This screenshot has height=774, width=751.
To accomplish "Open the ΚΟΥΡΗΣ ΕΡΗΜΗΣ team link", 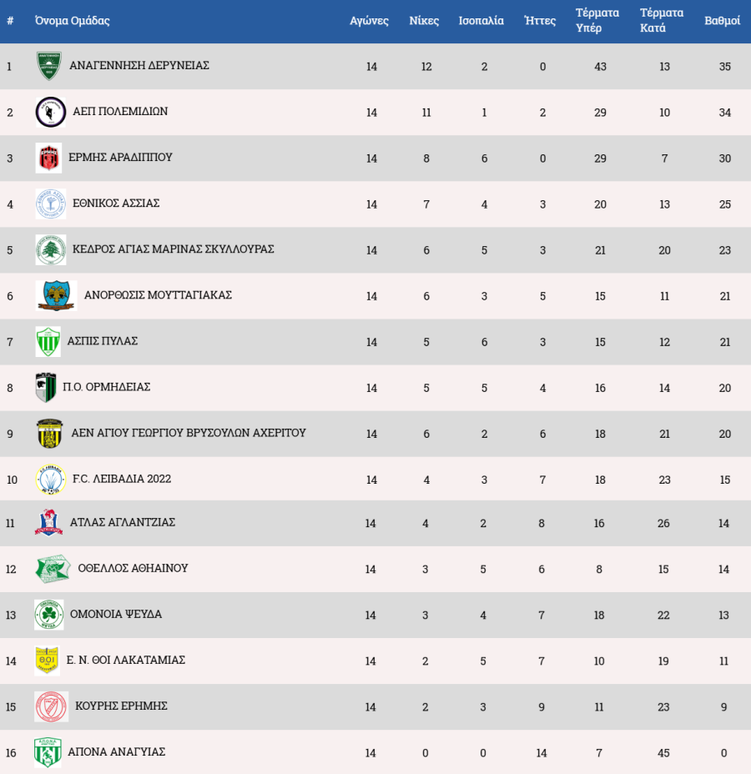I will click(121, 706).
